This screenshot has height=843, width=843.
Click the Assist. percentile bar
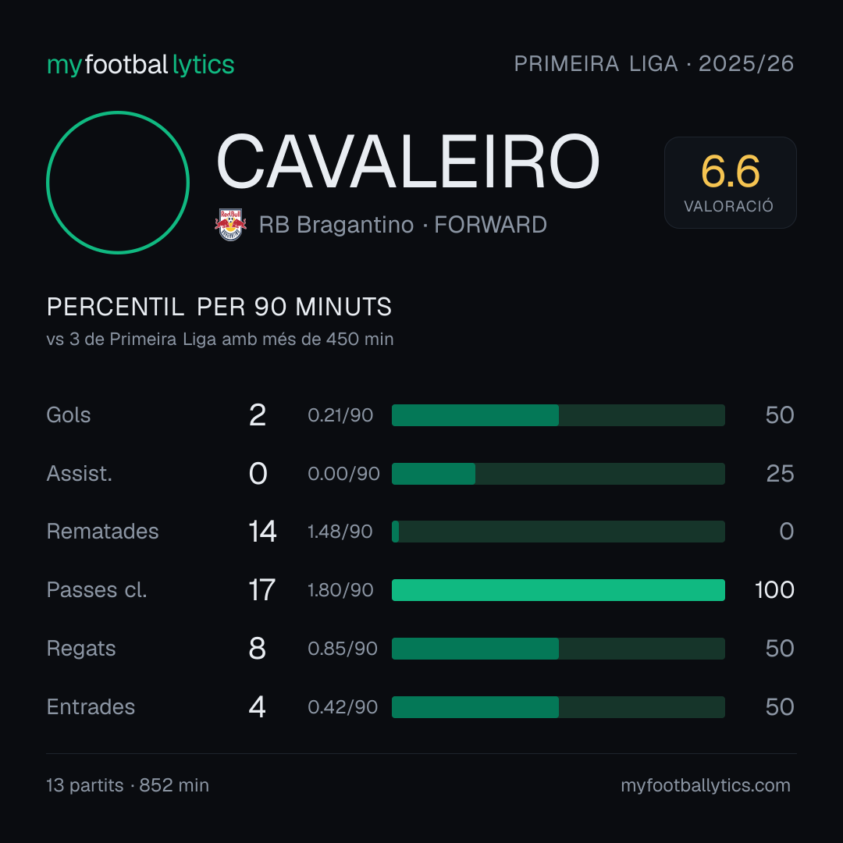pyautogui.click(x=558, y=474)
